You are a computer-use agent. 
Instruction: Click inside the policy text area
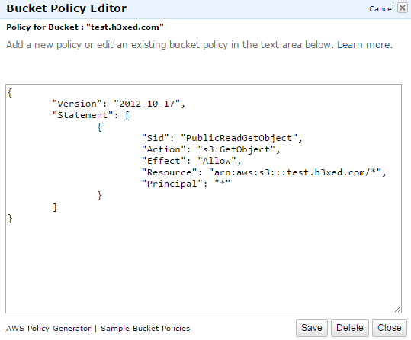204,198
